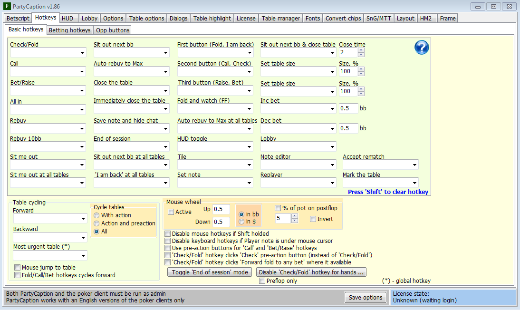
Task: Enable Use pre-action buttons for Call and Bet/Raise
Action: point(168,248)
